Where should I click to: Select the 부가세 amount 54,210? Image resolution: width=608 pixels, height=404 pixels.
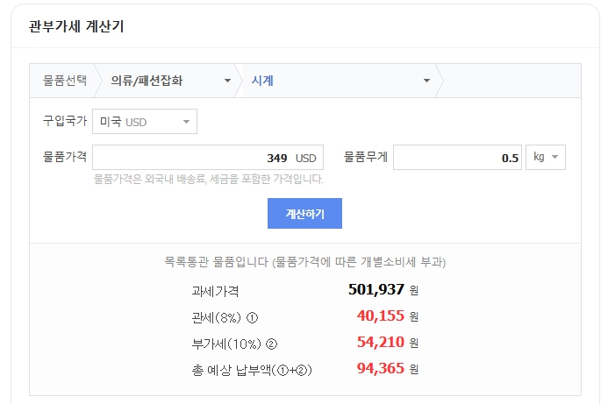click(380, 343)
